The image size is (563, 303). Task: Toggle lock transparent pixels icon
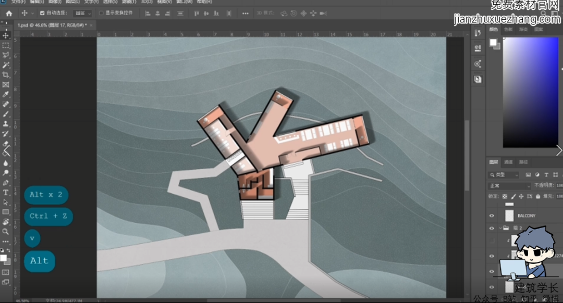tap(505, 196)
